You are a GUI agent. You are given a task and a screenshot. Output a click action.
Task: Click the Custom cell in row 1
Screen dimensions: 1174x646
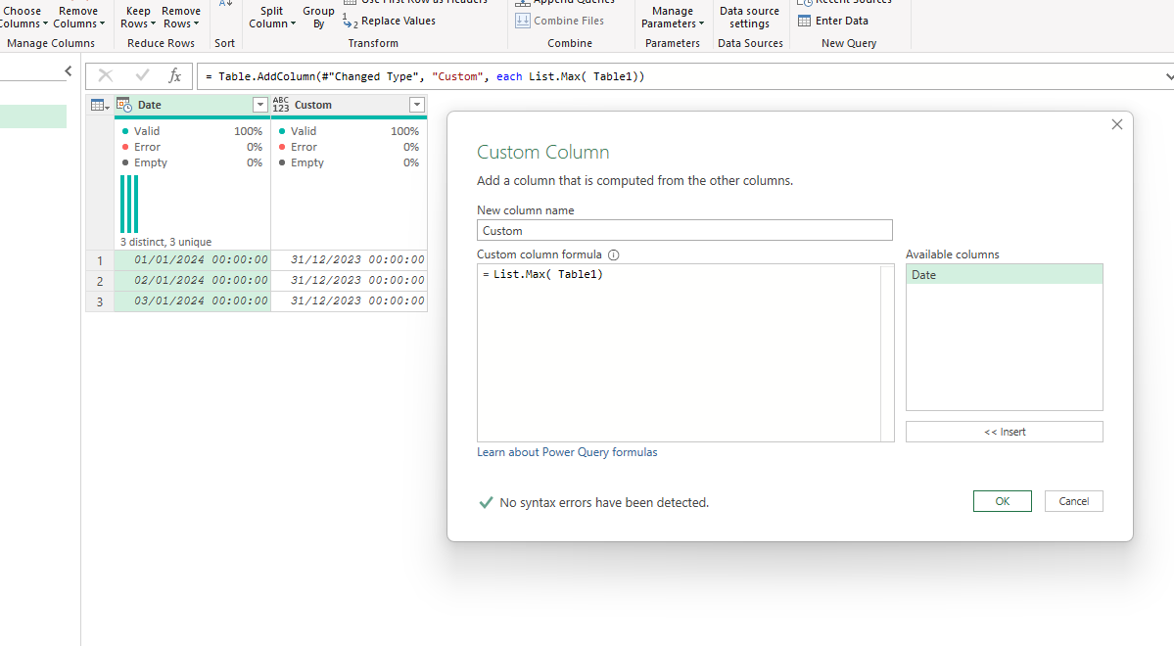pos(349,259)
